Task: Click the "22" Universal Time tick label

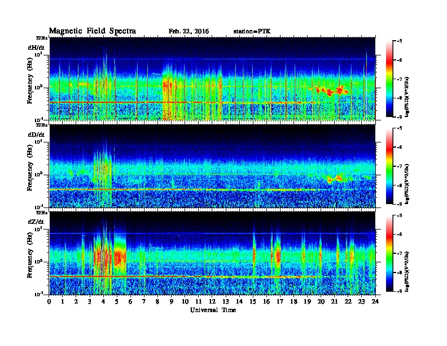Action: click(x=348, y=301)
